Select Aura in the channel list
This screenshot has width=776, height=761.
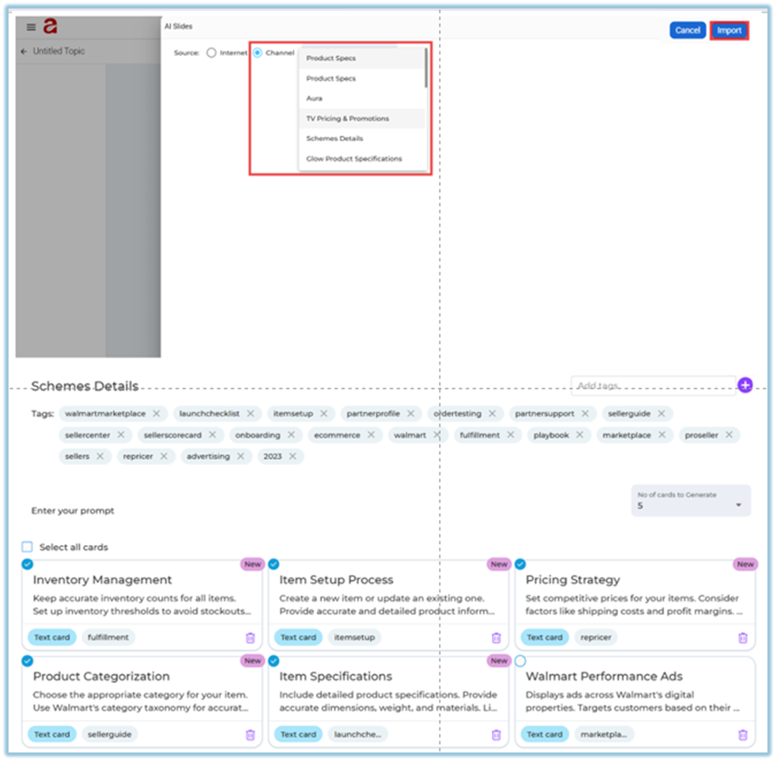tap(314, 99)
